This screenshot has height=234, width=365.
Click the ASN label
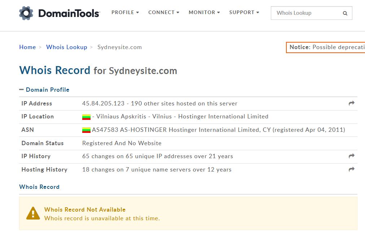(27, 130)
